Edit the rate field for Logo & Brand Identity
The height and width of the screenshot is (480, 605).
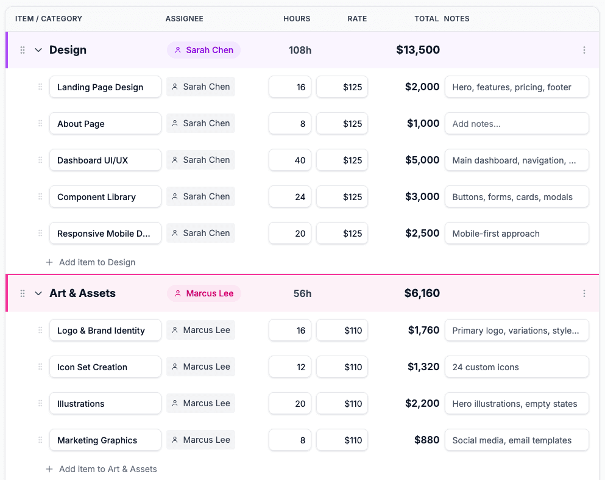pos(342,330)
